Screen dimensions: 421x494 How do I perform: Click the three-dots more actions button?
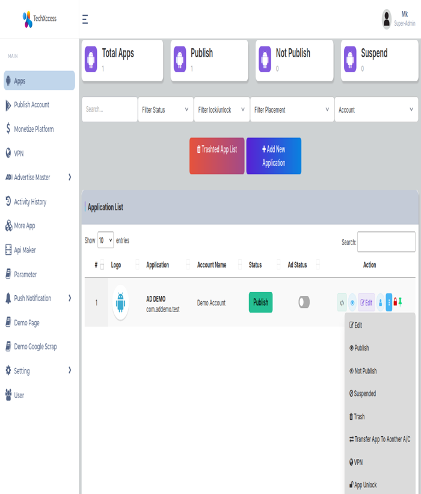(389, 302)
